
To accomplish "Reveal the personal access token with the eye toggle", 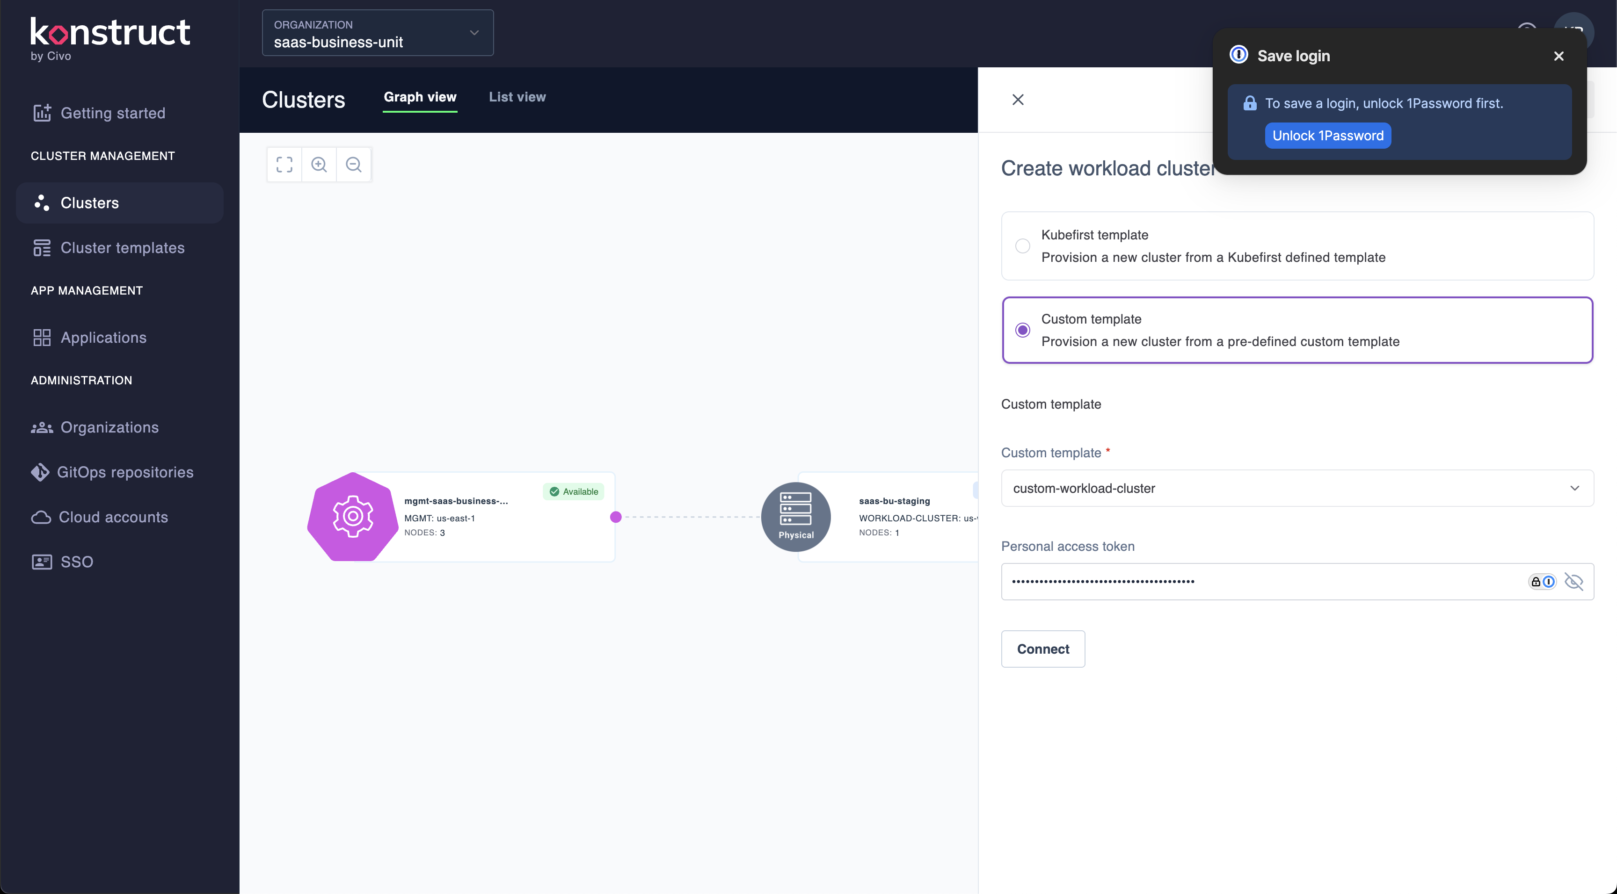I will pyautogui.click(x=1574, y=581).
